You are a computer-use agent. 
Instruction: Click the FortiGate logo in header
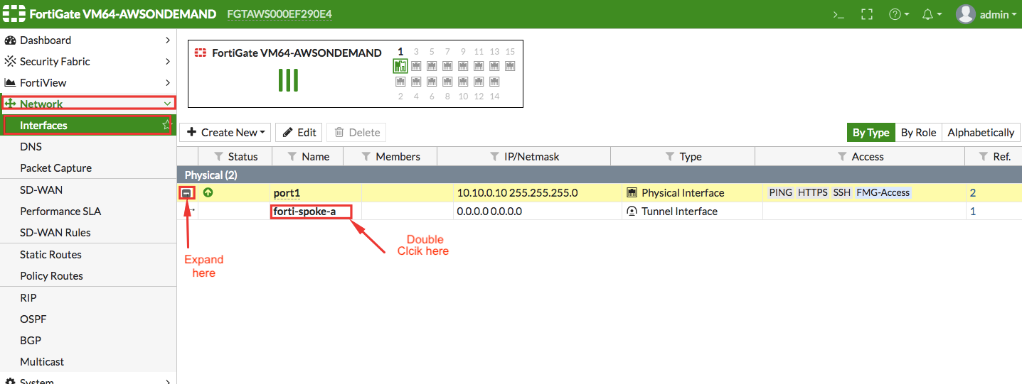[14, 14]
